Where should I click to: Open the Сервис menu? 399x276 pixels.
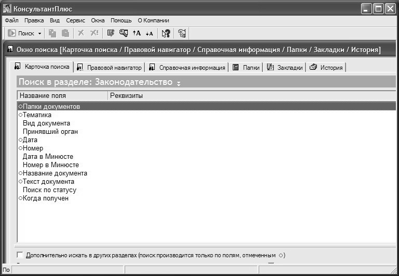point(75,20)
